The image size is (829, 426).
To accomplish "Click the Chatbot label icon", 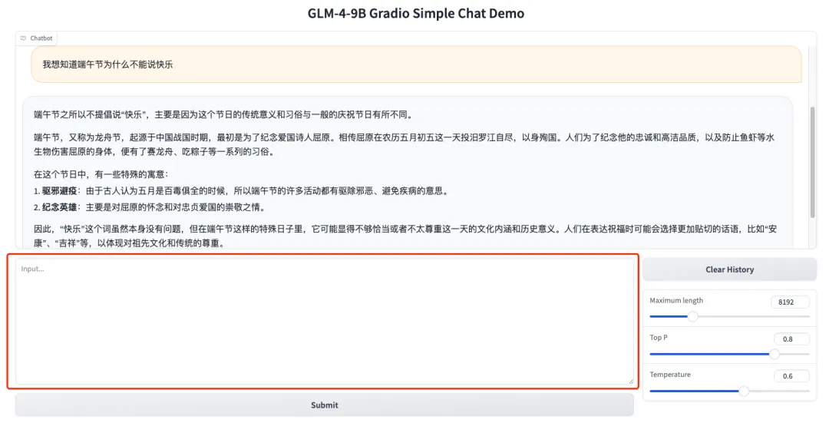I will (24, 38).
